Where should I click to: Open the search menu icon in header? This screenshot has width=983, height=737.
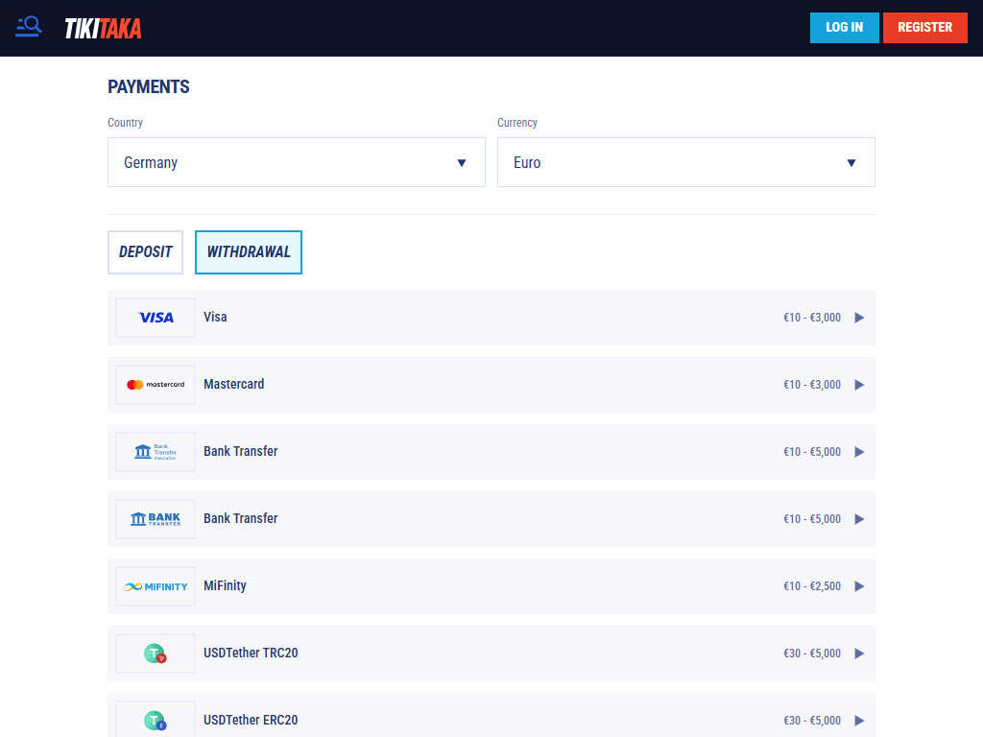[x=29, y=27]
